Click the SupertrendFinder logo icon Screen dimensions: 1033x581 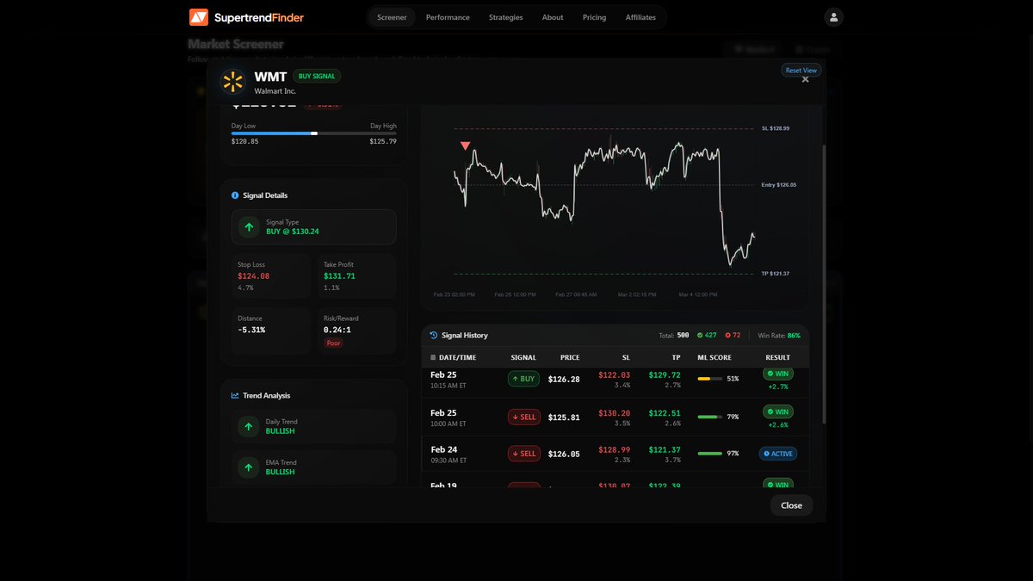(199, 17)
